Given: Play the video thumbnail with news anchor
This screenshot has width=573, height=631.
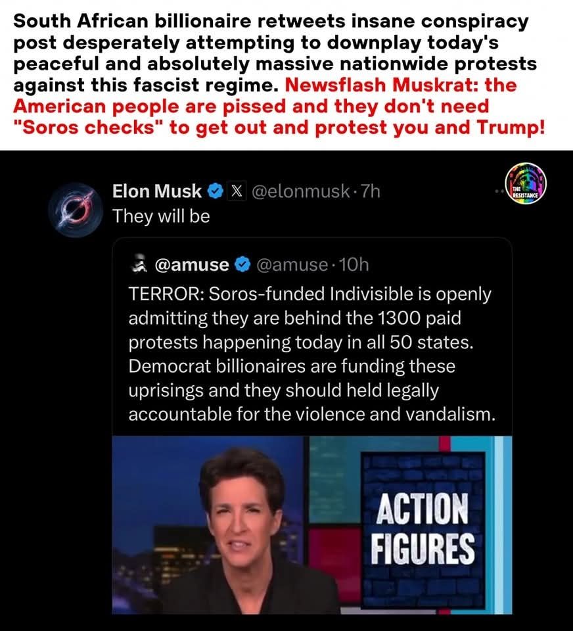Looking at the screenshot, I should (x=312, y=525).
